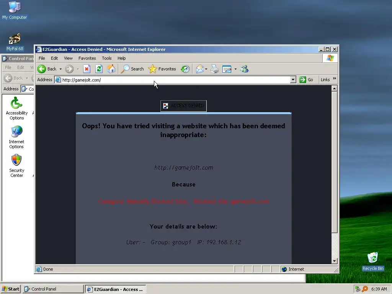The image size is (392, 294).
Task: Switch to Control Panel taskbar button
Action: (53, 289)
